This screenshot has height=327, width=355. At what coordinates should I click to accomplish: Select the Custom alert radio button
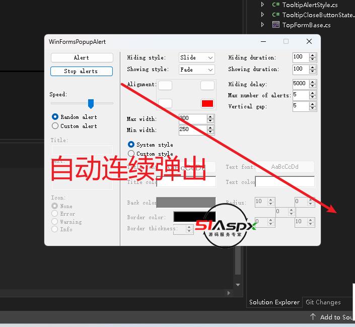[55, 126]
